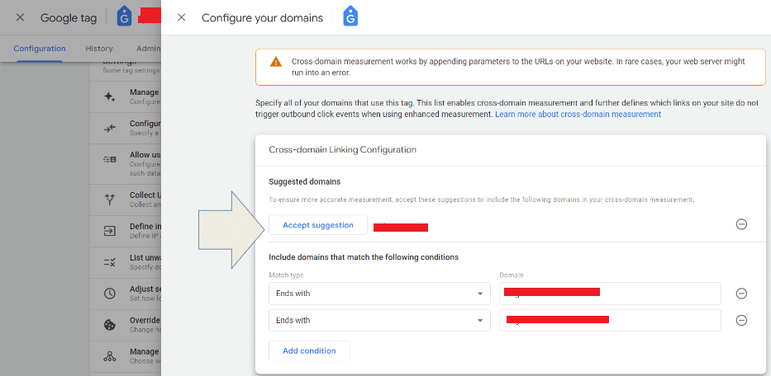The image size is (771, 376).
Task: Switch to the History tab
Action: click(99, 49)
